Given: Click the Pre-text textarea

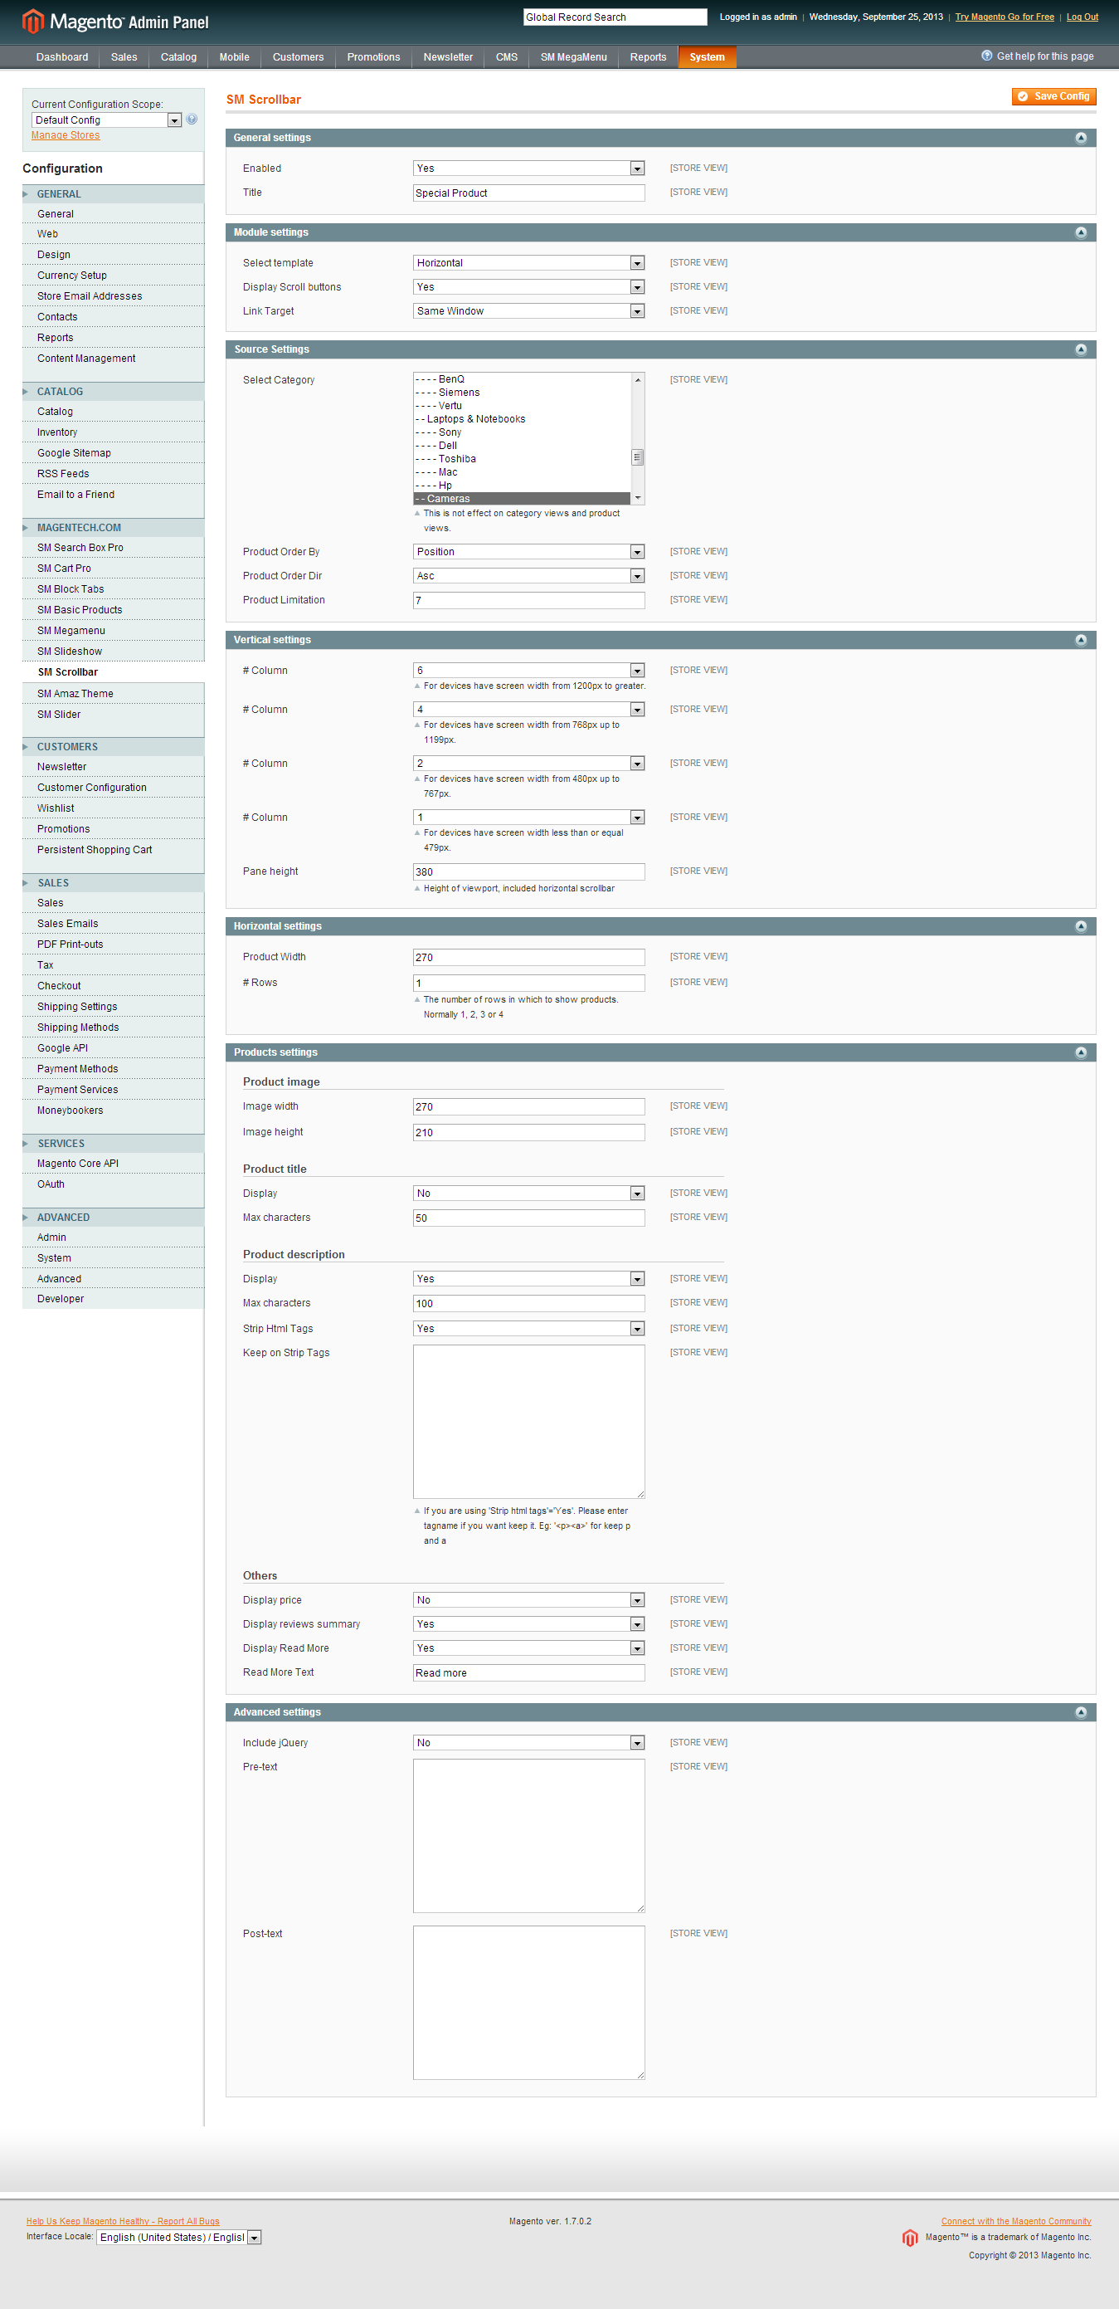Looking at the screenshot, I should [x=528, y=1836].
